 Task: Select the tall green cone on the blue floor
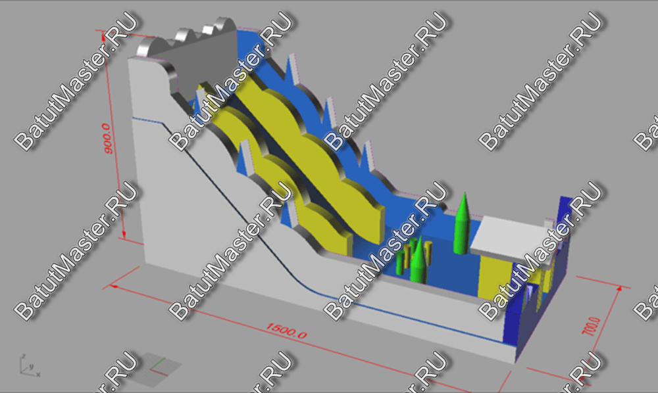(463, 223)
